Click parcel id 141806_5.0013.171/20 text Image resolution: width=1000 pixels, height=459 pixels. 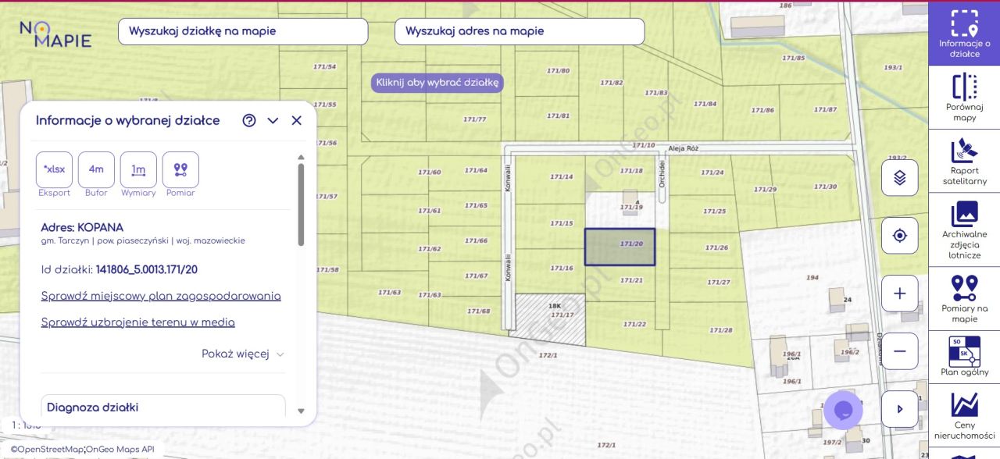(147, 269)
